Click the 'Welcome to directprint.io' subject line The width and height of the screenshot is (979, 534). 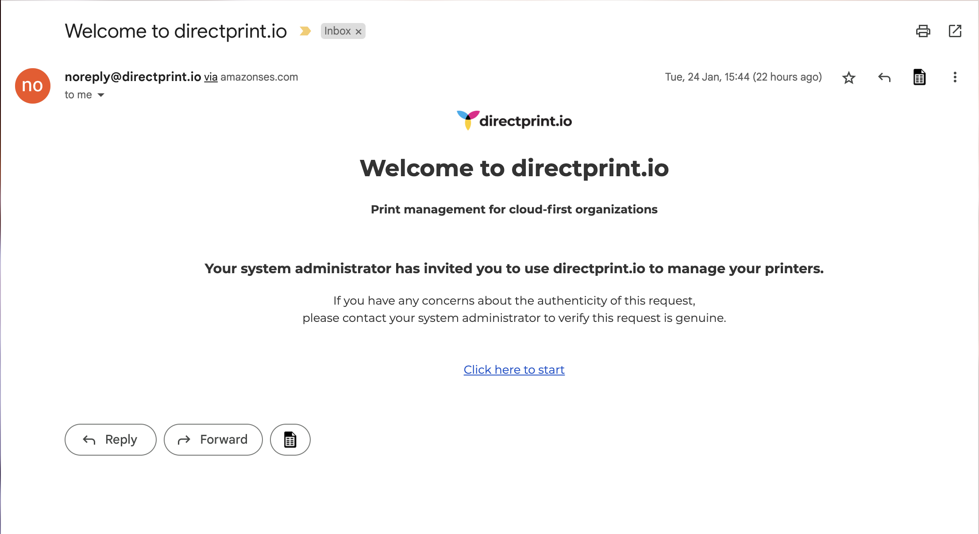[x=176, y=31]
